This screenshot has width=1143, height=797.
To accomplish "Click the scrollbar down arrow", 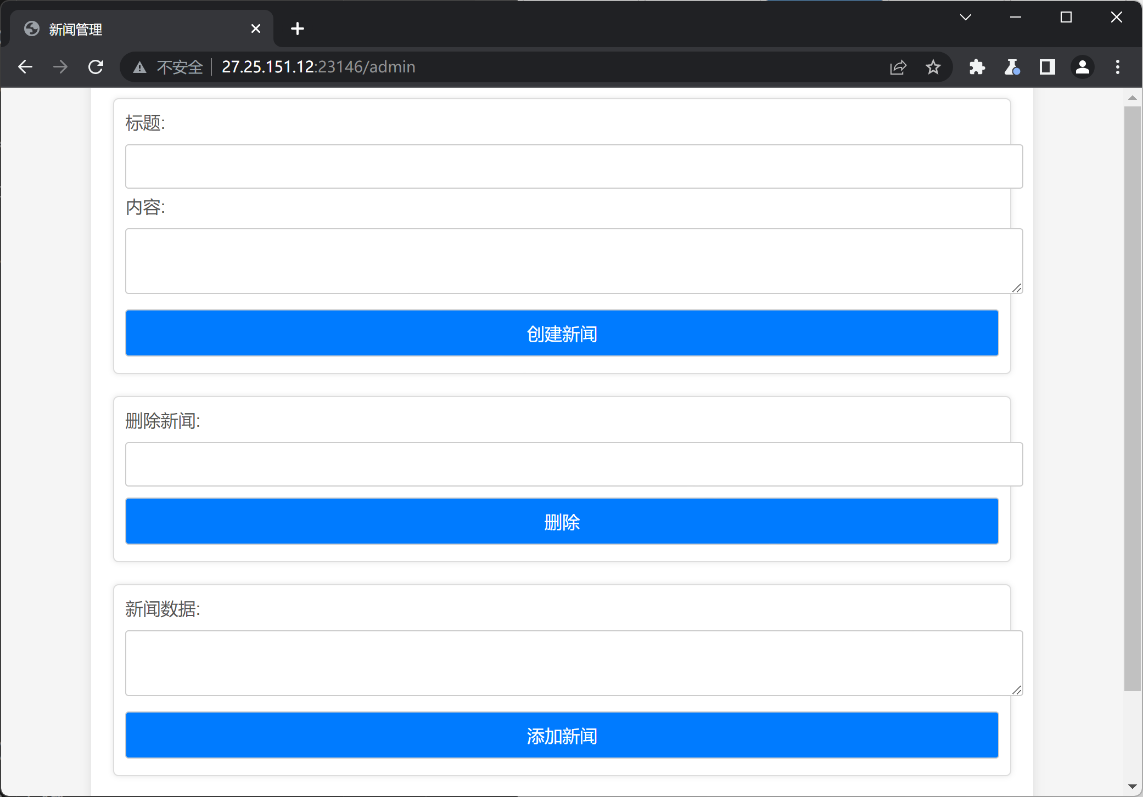I will (x=1132, y=787).
